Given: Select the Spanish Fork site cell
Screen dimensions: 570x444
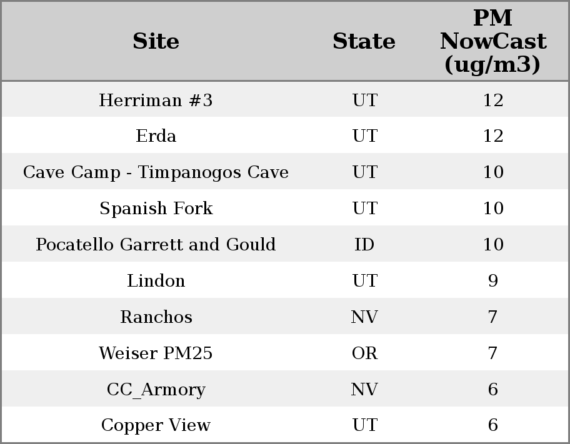Looking at the screenshot, I should pos(156,209).
